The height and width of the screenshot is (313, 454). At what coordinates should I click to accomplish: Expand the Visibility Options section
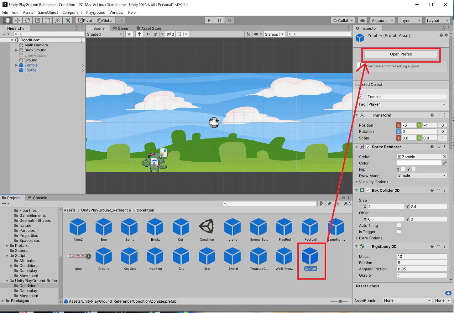[x=357, y=182]
